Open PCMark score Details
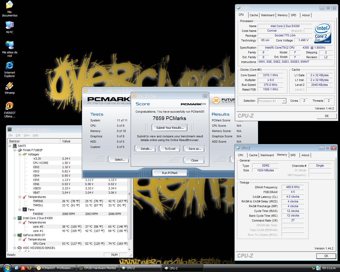This screenshot has height=272, width=340. click(146, 149)
